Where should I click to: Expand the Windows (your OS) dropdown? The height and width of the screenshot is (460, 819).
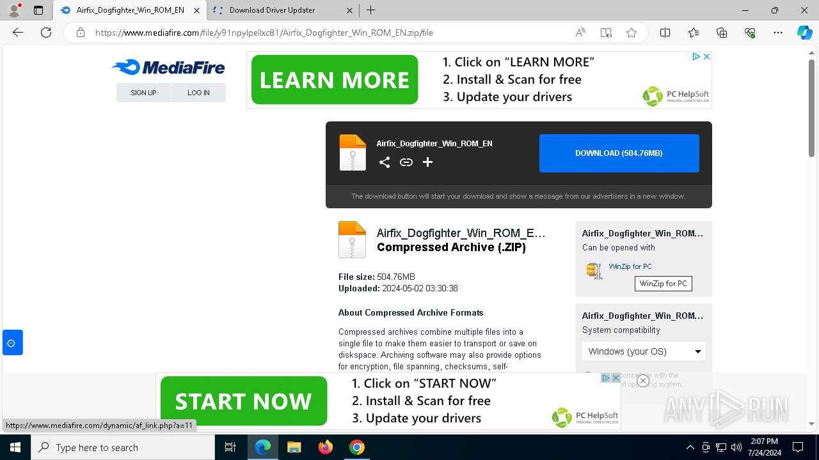pos(644,351)
